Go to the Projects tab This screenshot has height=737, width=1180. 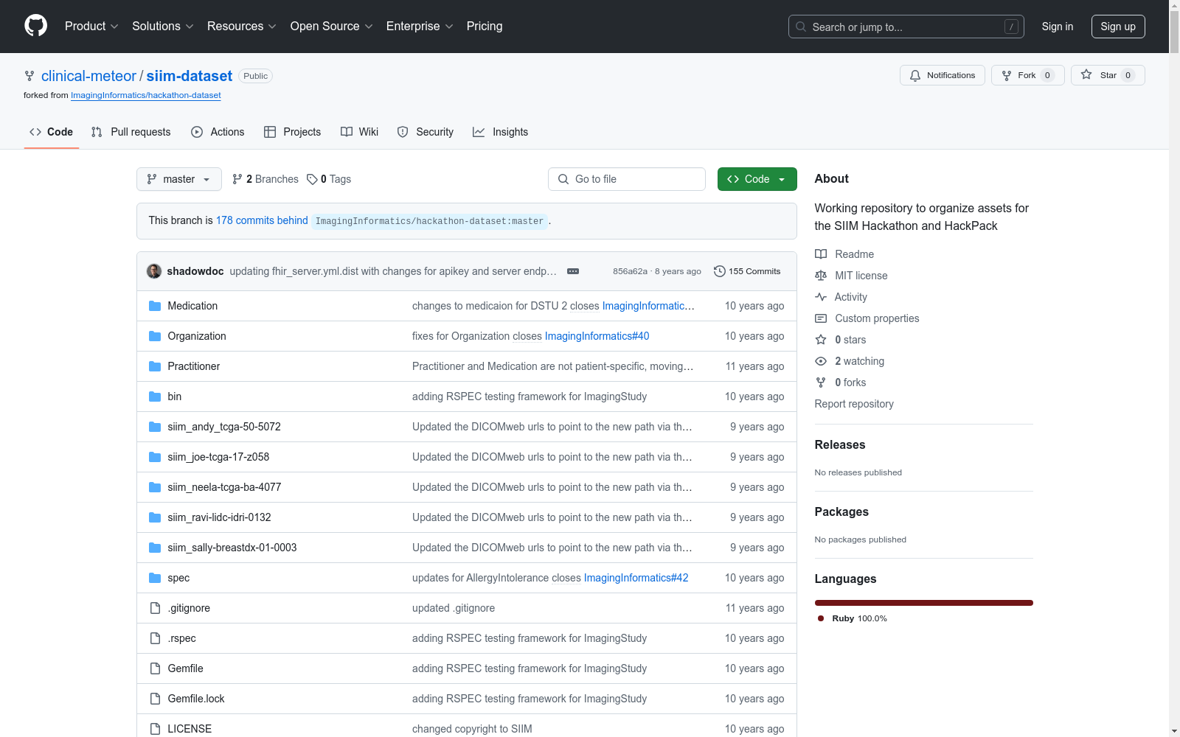click(293, 132)
